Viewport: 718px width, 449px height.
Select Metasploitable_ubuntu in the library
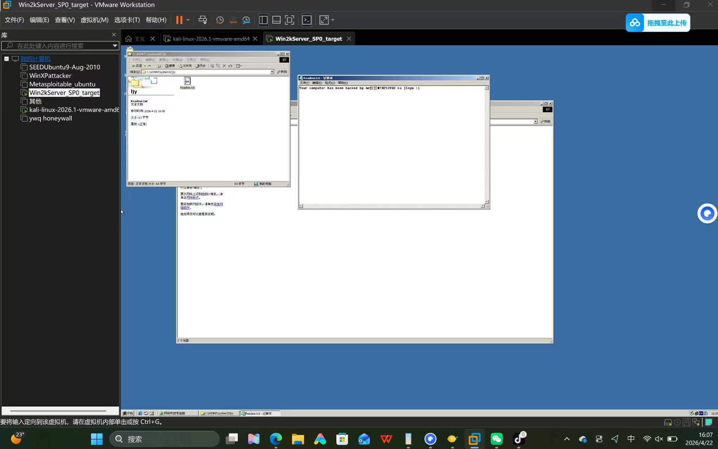tap(62, 84)
